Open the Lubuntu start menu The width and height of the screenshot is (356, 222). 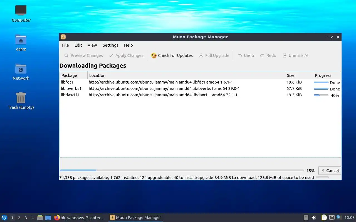tap(4, 218)
